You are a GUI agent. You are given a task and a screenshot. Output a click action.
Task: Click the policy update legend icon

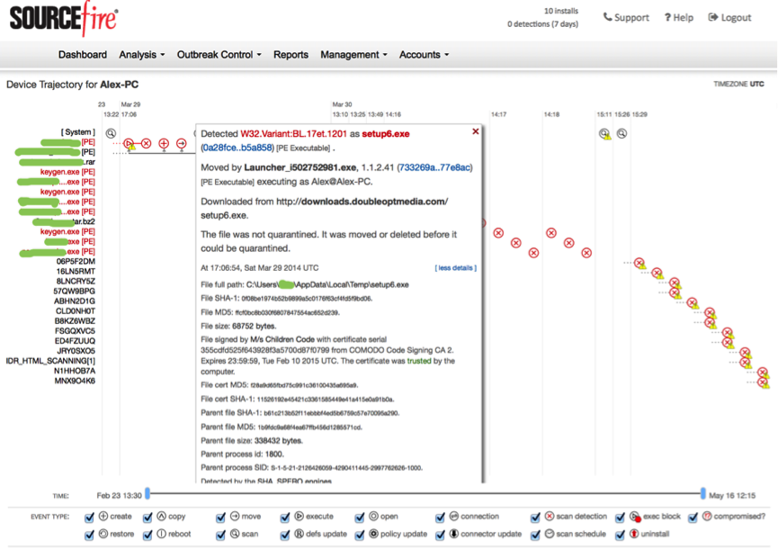(373, 534)
